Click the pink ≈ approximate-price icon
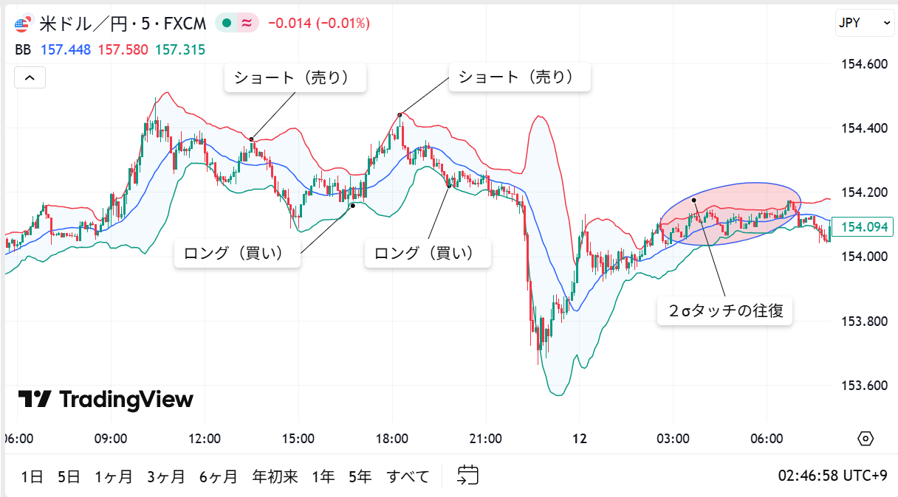This screenshot has height=497, width=898. click(245, 23)
